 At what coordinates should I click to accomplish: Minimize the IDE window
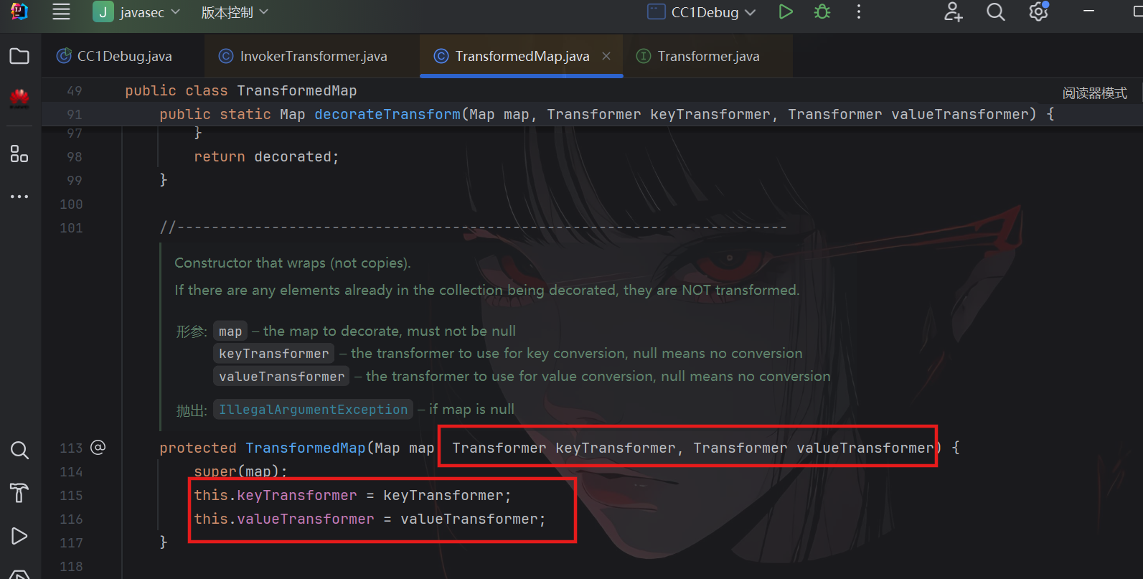[x=1088, y=12]
